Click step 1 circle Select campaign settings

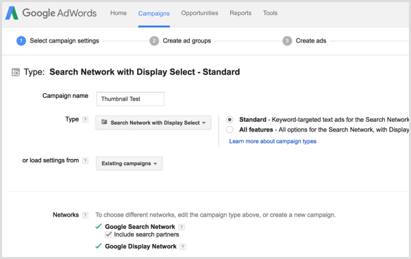pyautogui.click(x=21, y=41)
